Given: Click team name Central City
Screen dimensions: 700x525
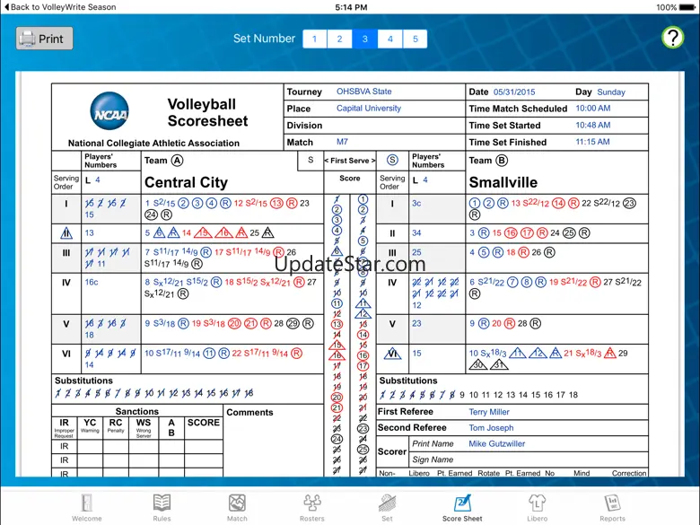Looking at the screenshot, I should point(186,182).
